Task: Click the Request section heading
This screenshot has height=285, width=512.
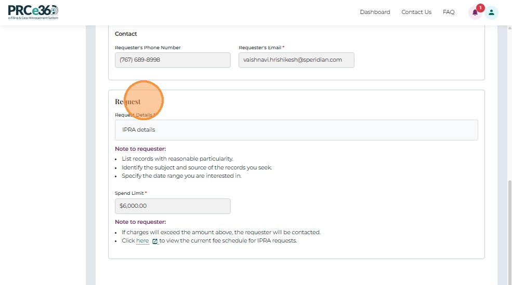Action: point(128,102)
